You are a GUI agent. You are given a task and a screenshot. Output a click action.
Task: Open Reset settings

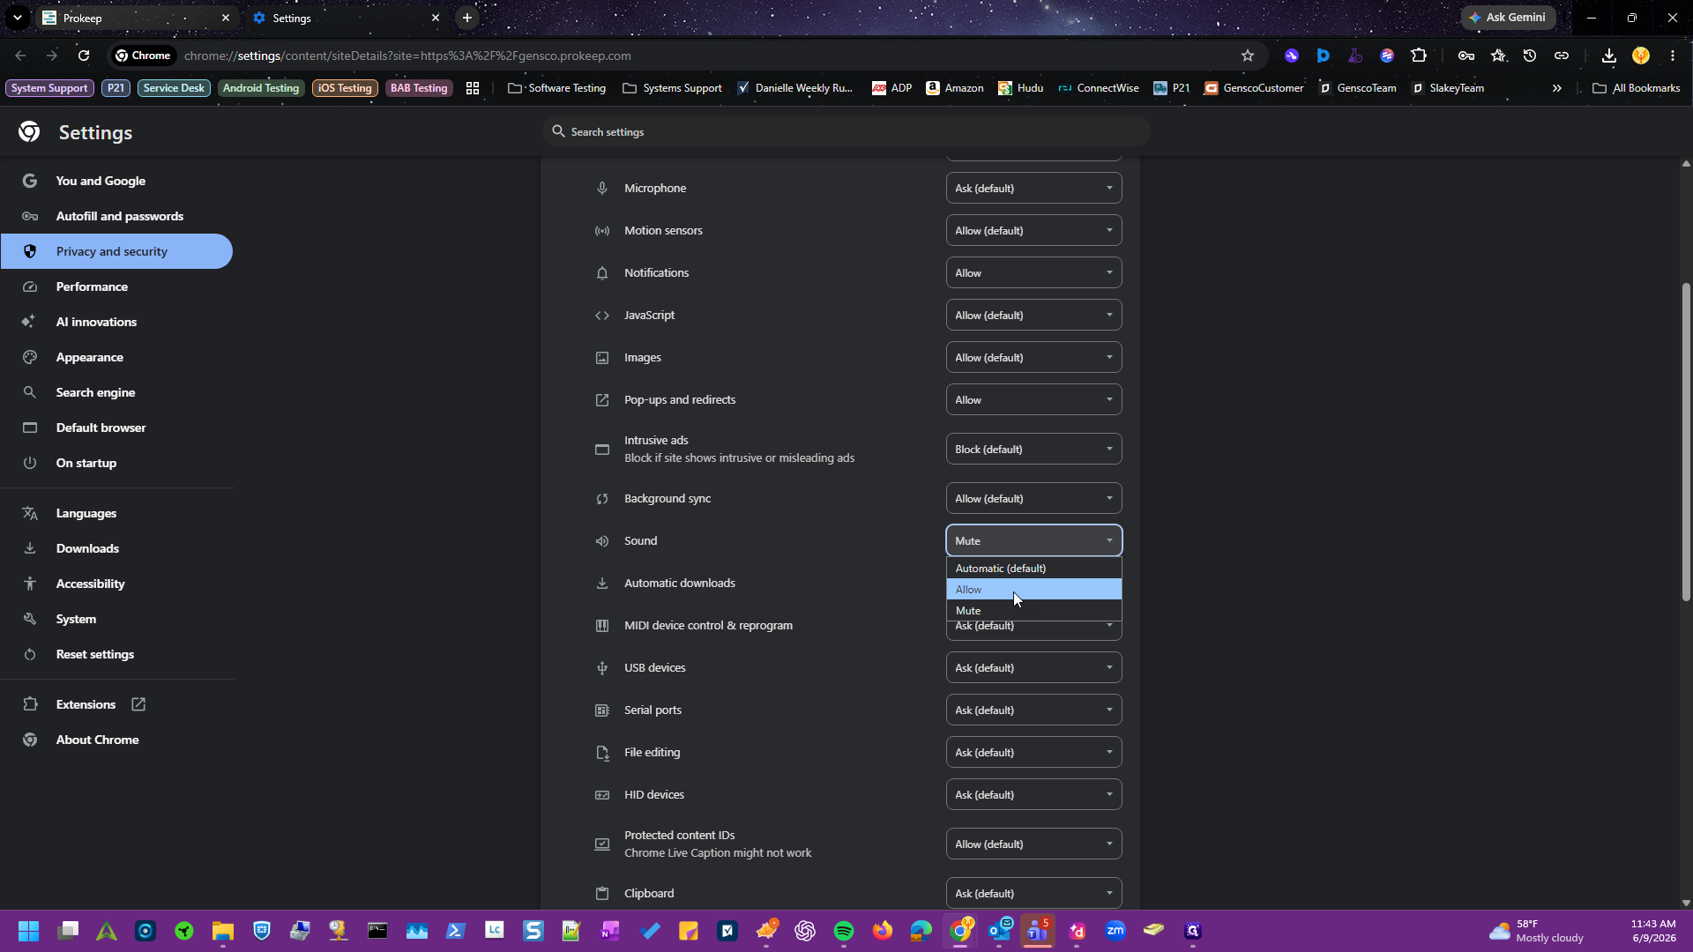pos(117,654)
